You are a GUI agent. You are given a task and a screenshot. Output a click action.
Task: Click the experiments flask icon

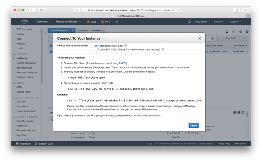(227, 32)
